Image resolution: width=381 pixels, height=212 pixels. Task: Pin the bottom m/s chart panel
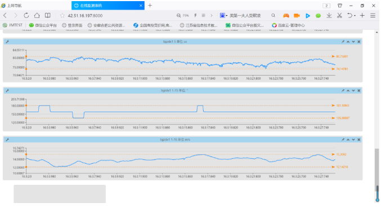[343, 140]
